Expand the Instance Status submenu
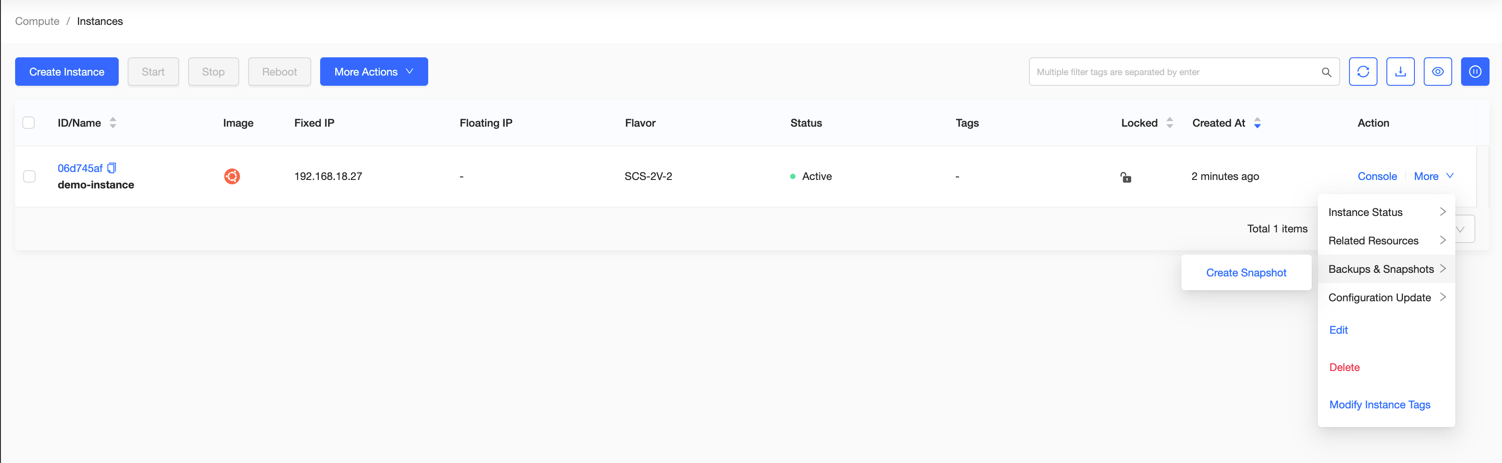Screen dimensions: 1502x463 point(1386,212)
